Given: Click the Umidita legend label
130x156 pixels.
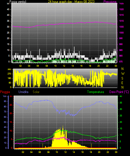Looking at the screenshot, I should [x=23, y=92].
